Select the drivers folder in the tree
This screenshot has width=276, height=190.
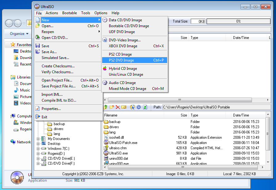pos(58,129)
